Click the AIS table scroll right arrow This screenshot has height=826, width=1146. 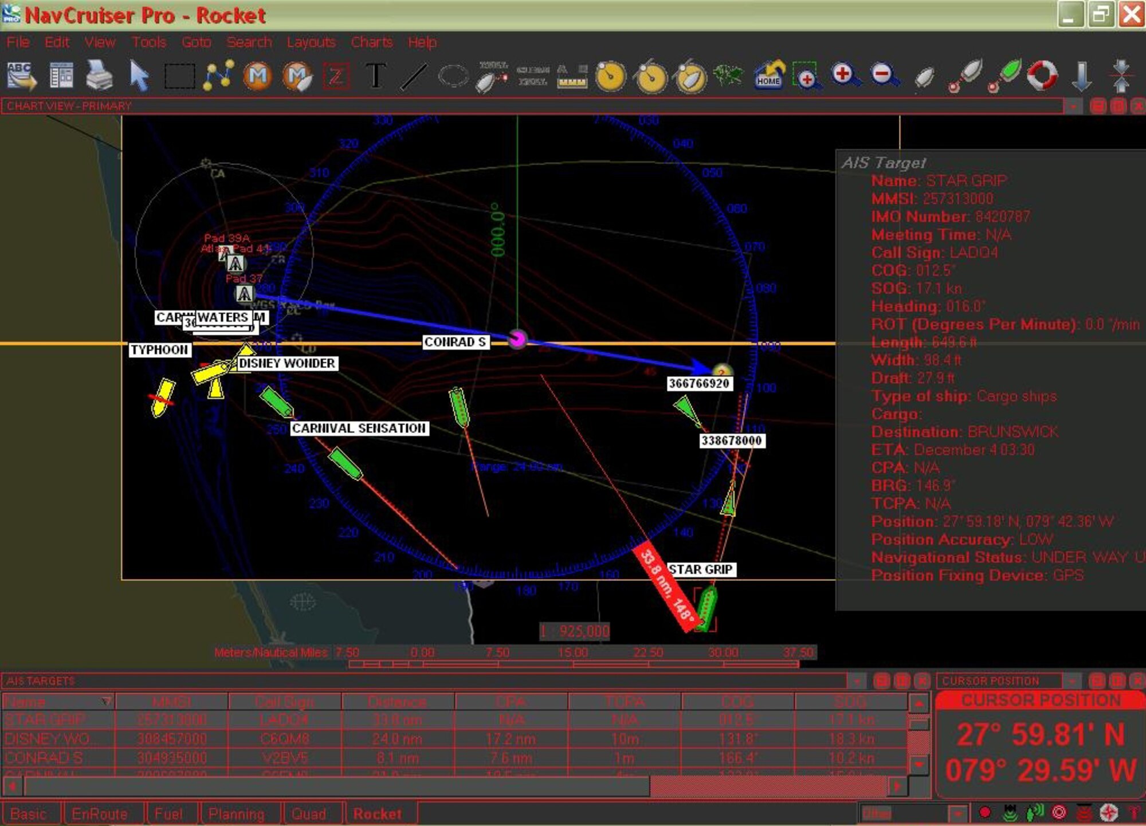pos(897,786)
